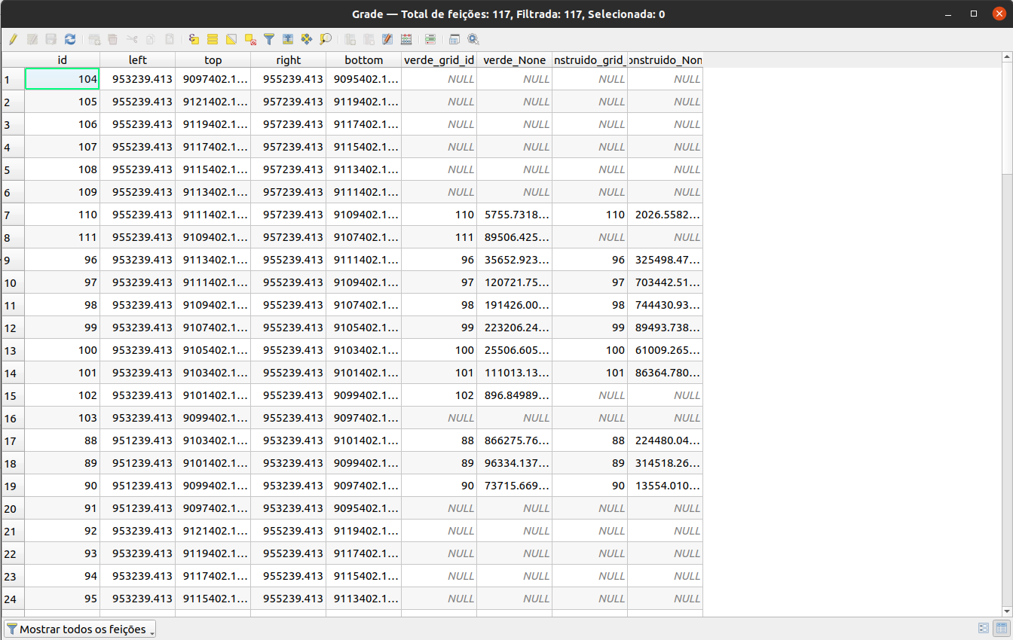The width and height of the screenshot is (1013, 640).
Task: Click cell '703442.51…' in row 10
Action: click(x=666, y=282)
